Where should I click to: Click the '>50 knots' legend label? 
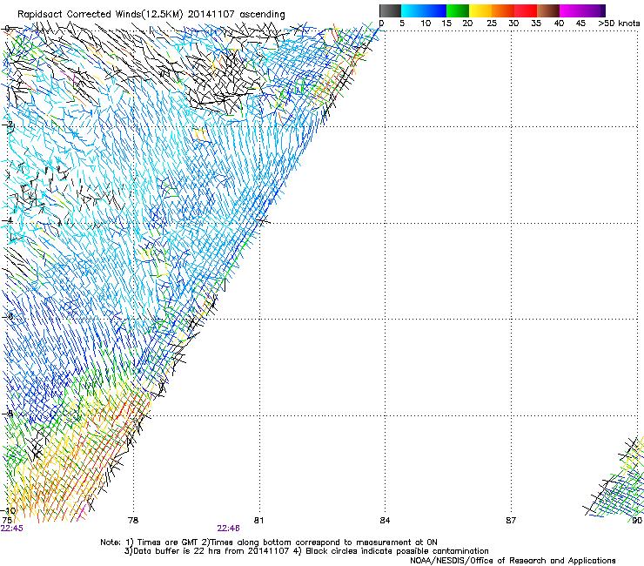click(x=619, y=24)
